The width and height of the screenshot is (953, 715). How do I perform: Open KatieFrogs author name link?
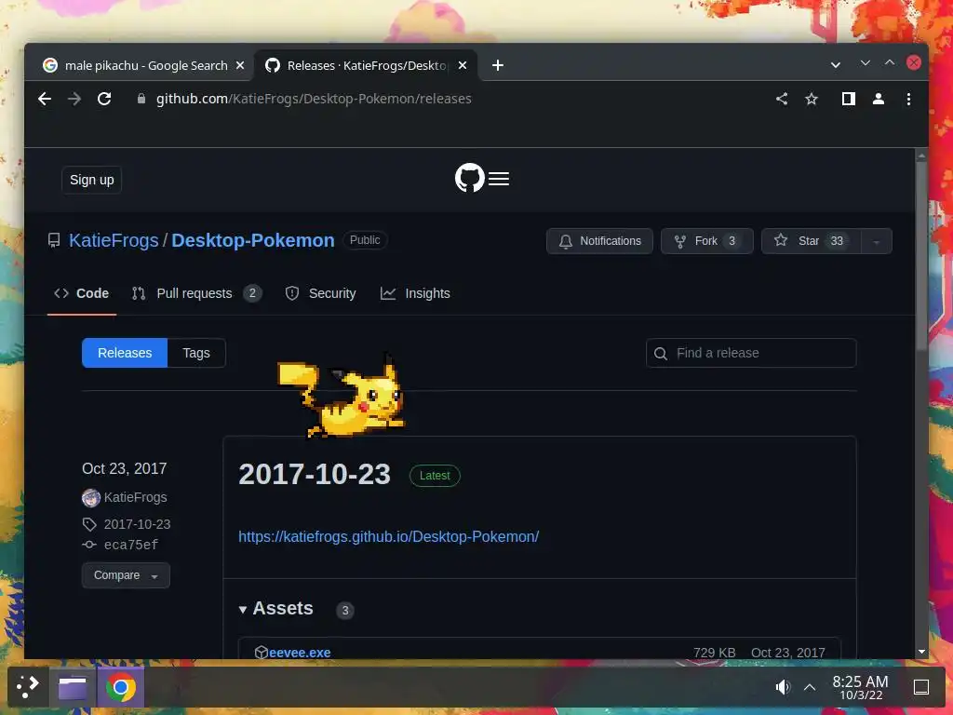136,497
